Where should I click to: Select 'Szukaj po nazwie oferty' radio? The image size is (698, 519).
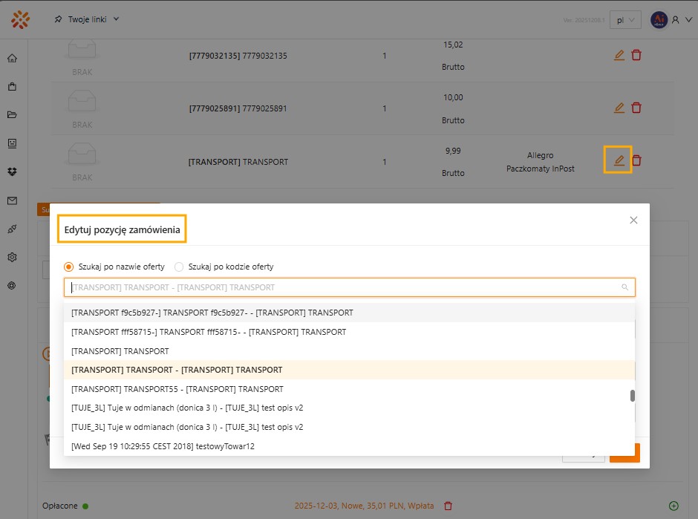69,267
